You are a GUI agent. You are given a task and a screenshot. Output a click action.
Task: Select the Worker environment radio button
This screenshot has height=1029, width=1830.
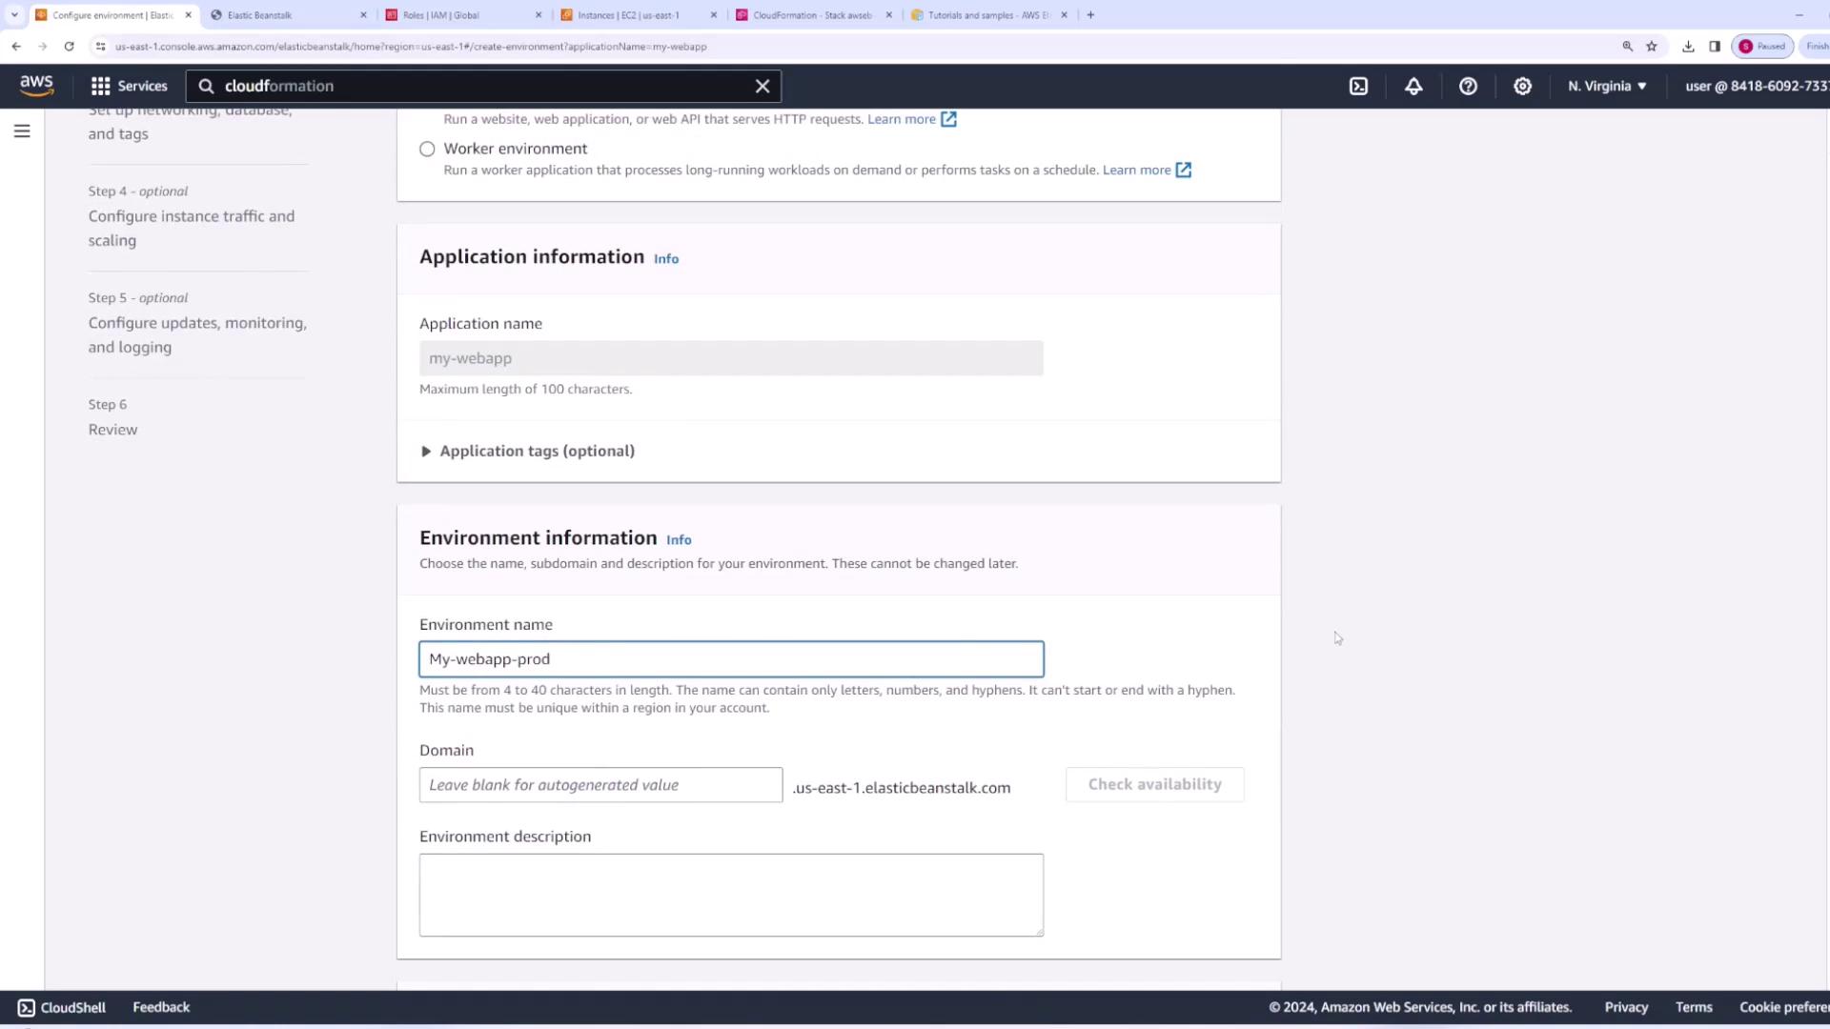coord(427,149)
